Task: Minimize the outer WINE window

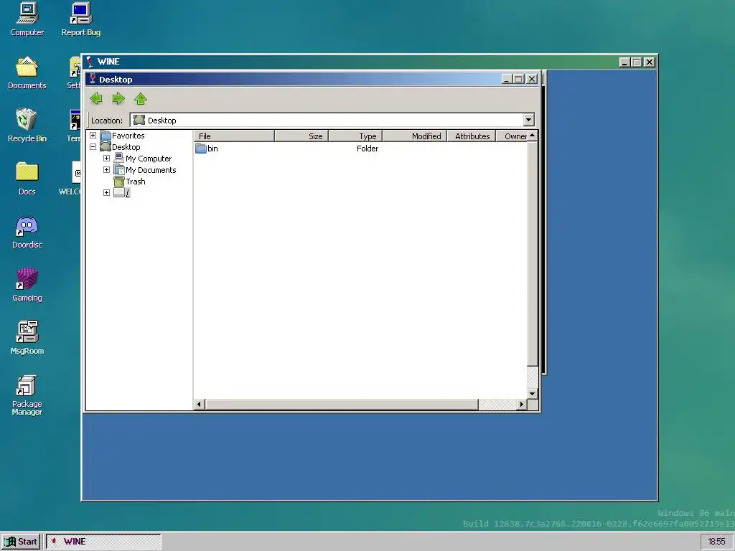Action: (x=624, y=62)
